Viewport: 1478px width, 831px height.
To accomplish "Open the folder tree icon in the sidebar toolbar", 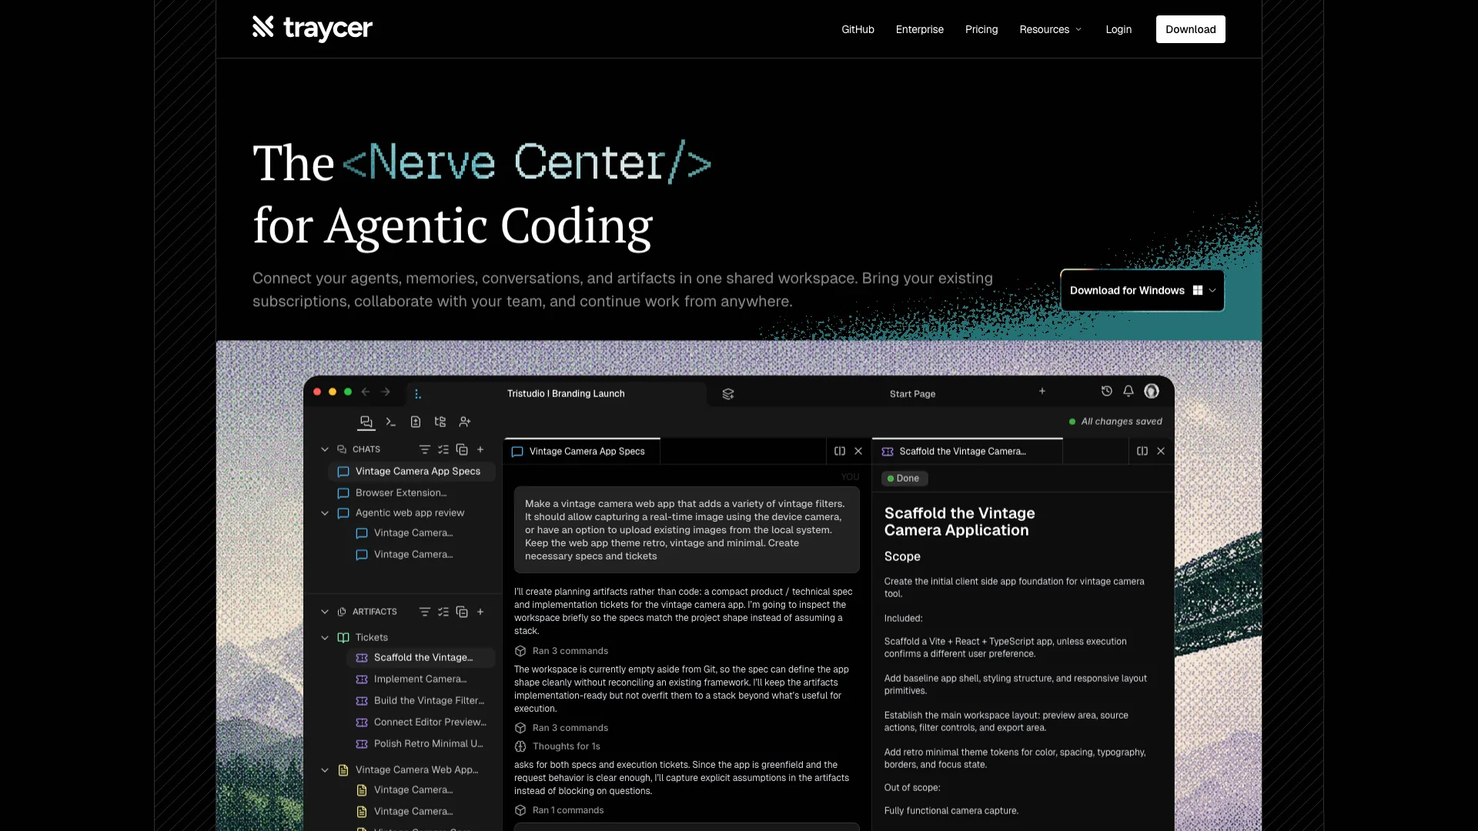I will click(x=440, y=422).
